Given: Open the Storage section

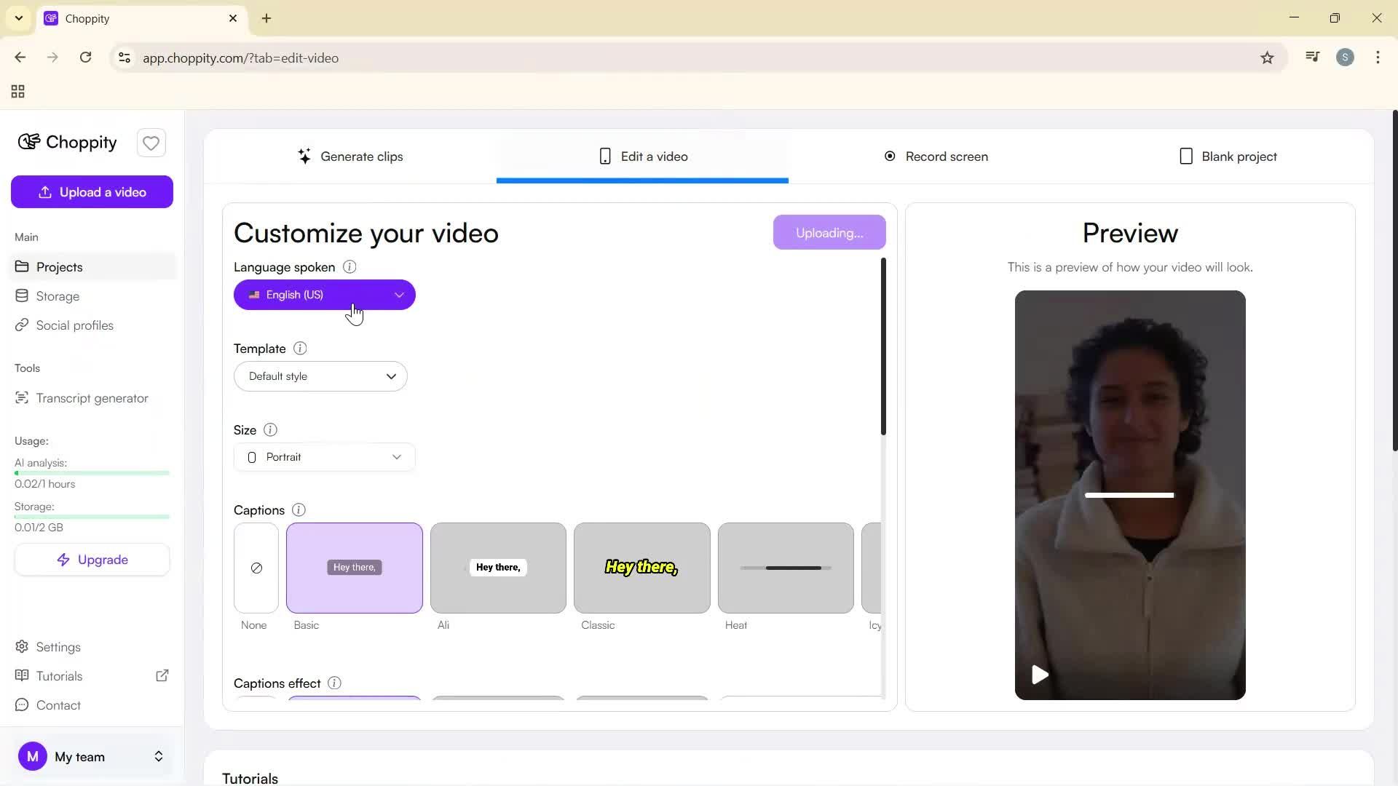Looking at the screenshot, I should click(58, 296).
